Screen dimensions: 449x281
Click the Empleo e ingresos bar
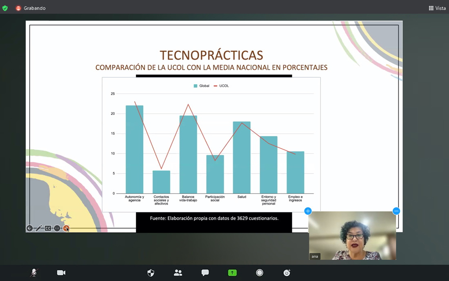(296, 172)
